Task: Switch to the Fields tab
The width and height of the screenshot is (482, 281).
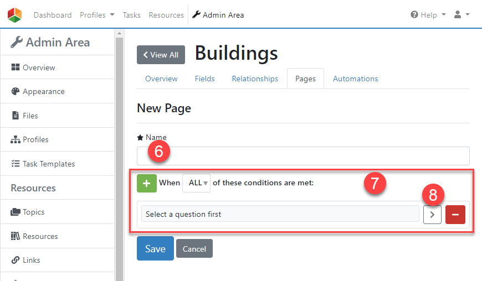Action: pyautogui.click(x=204, y=79)
